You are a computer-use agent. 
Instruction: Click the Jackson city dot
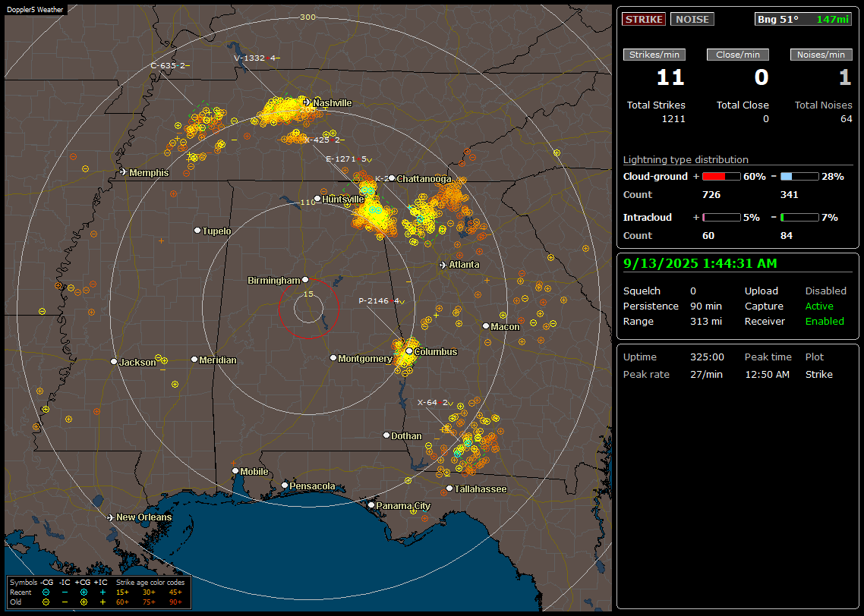coord(114,362)
